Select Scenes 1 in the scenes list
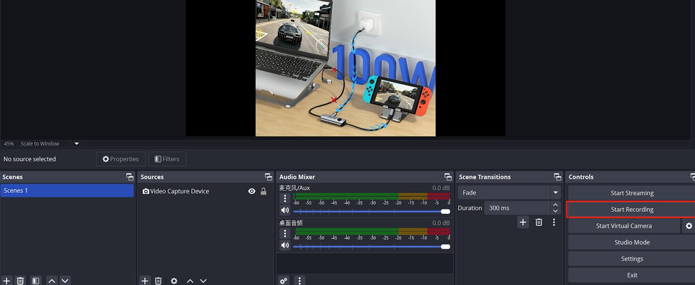695x285 pixels. coord(66,190)
